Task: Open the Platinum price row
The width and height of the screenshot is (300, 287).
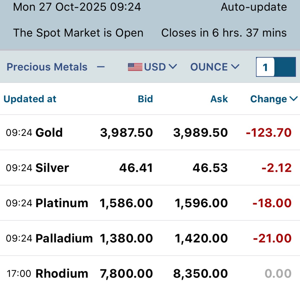Action: 62,203
